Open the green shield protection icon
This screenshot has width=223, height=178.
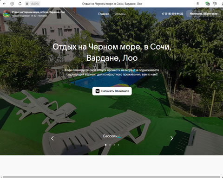(207, 4)
